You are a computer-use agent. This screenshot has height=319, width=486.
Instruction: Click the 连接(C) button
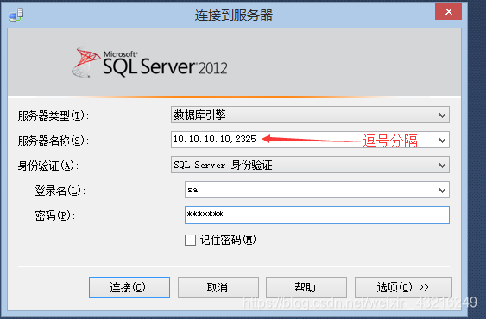coord(129,287)
